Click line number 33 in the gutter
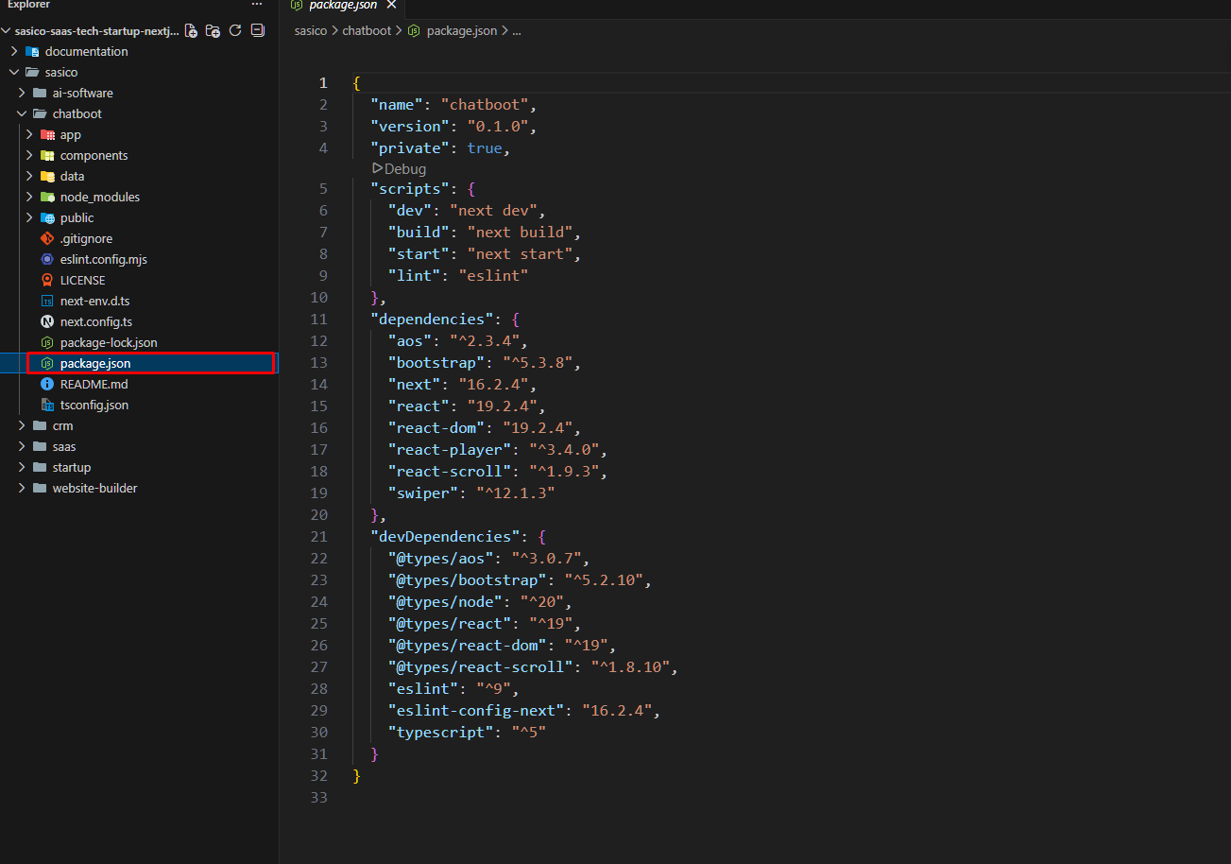This screenshot has height=864, width=1231. point(319,798)
